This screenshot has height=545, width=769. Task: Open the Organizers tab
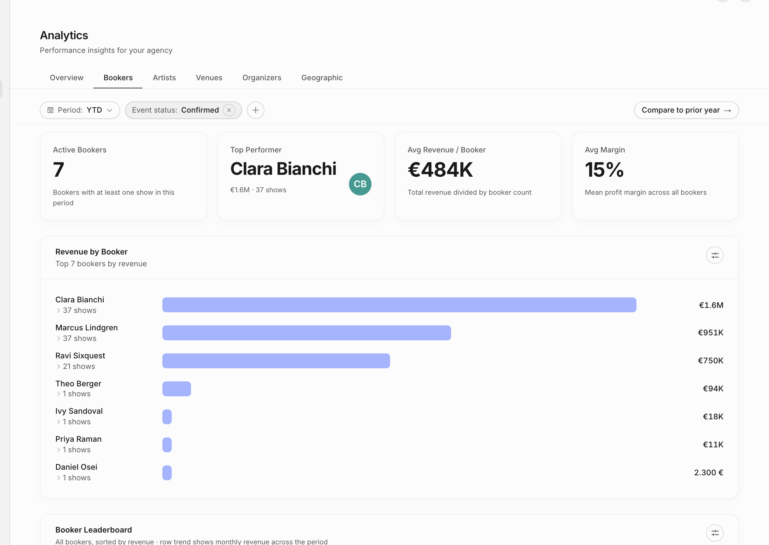262,78
